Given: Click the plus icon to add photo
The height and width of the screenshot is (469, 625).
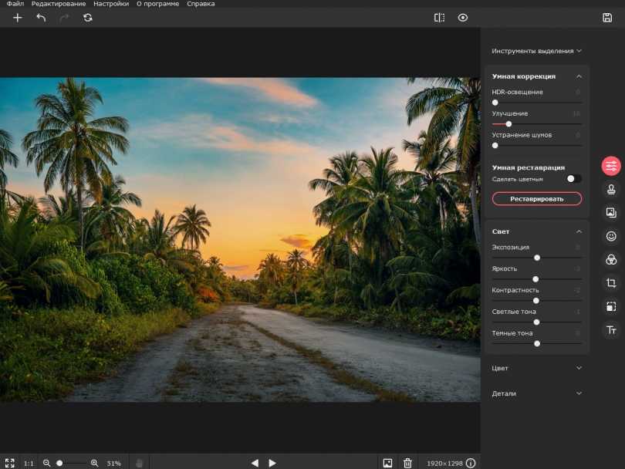Looking at the screenshot, I should pyautogui.click(x=18, y=18).
